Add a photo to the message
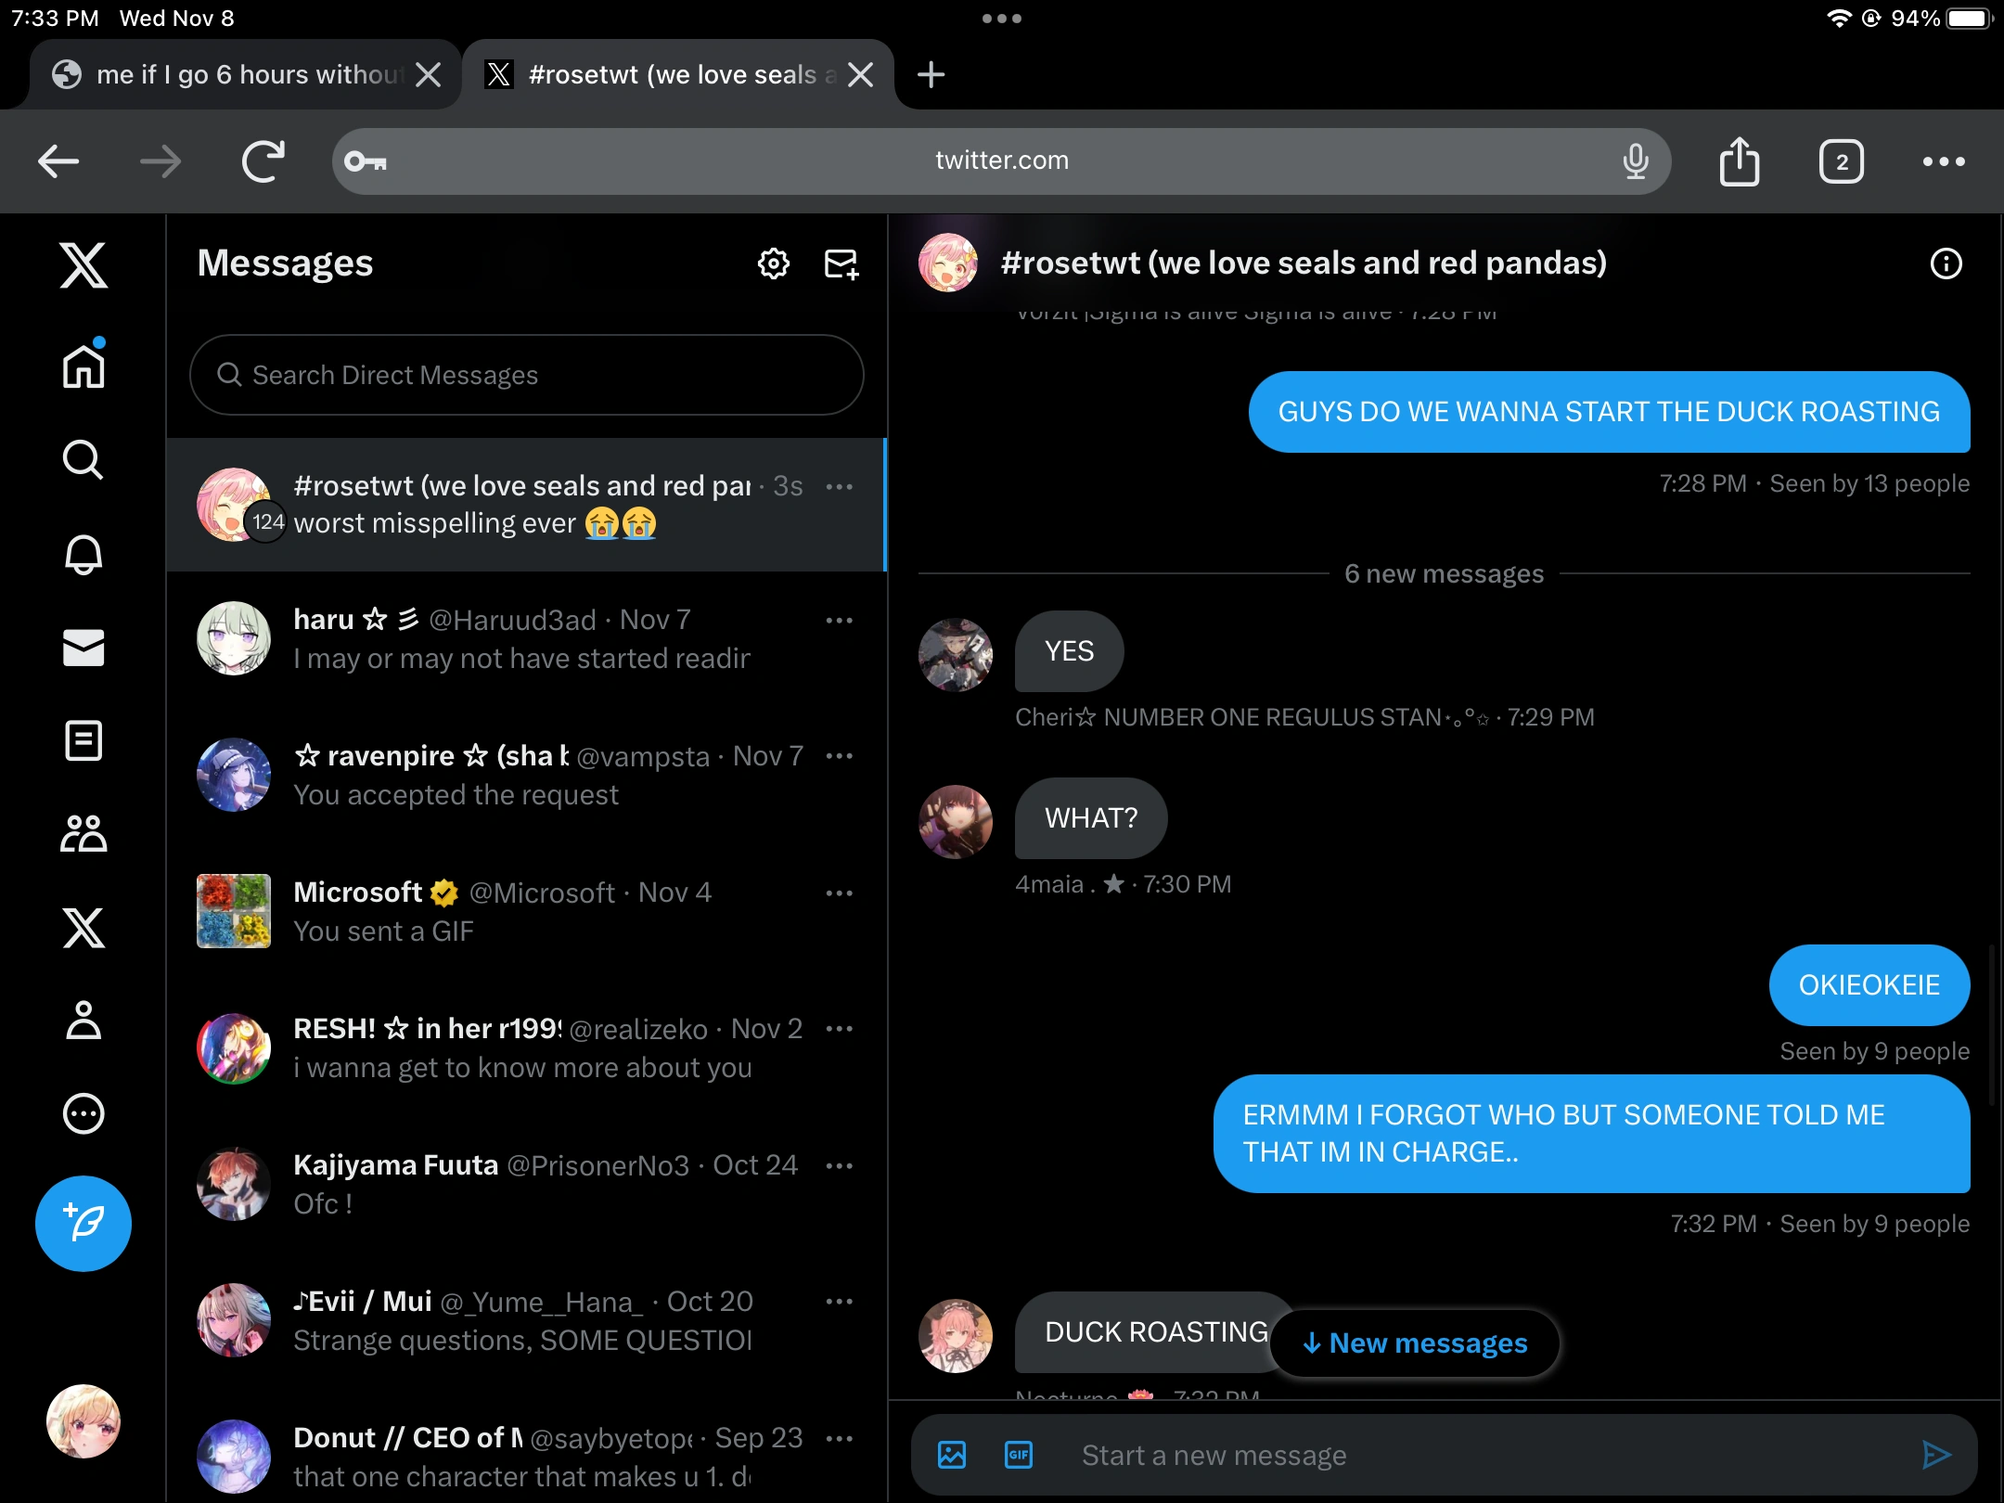The width and height of the screenshot is (2004, 1503). pyautogui.click(x=952, y=1455)
